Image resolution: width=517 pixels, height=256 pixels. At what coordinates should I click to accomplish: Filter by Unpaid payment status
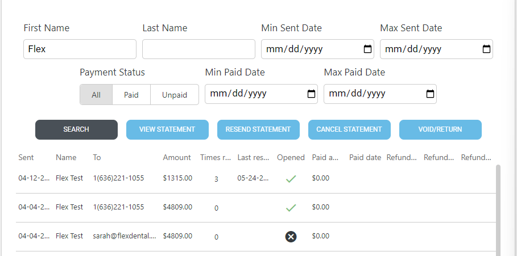pos(175,95)
